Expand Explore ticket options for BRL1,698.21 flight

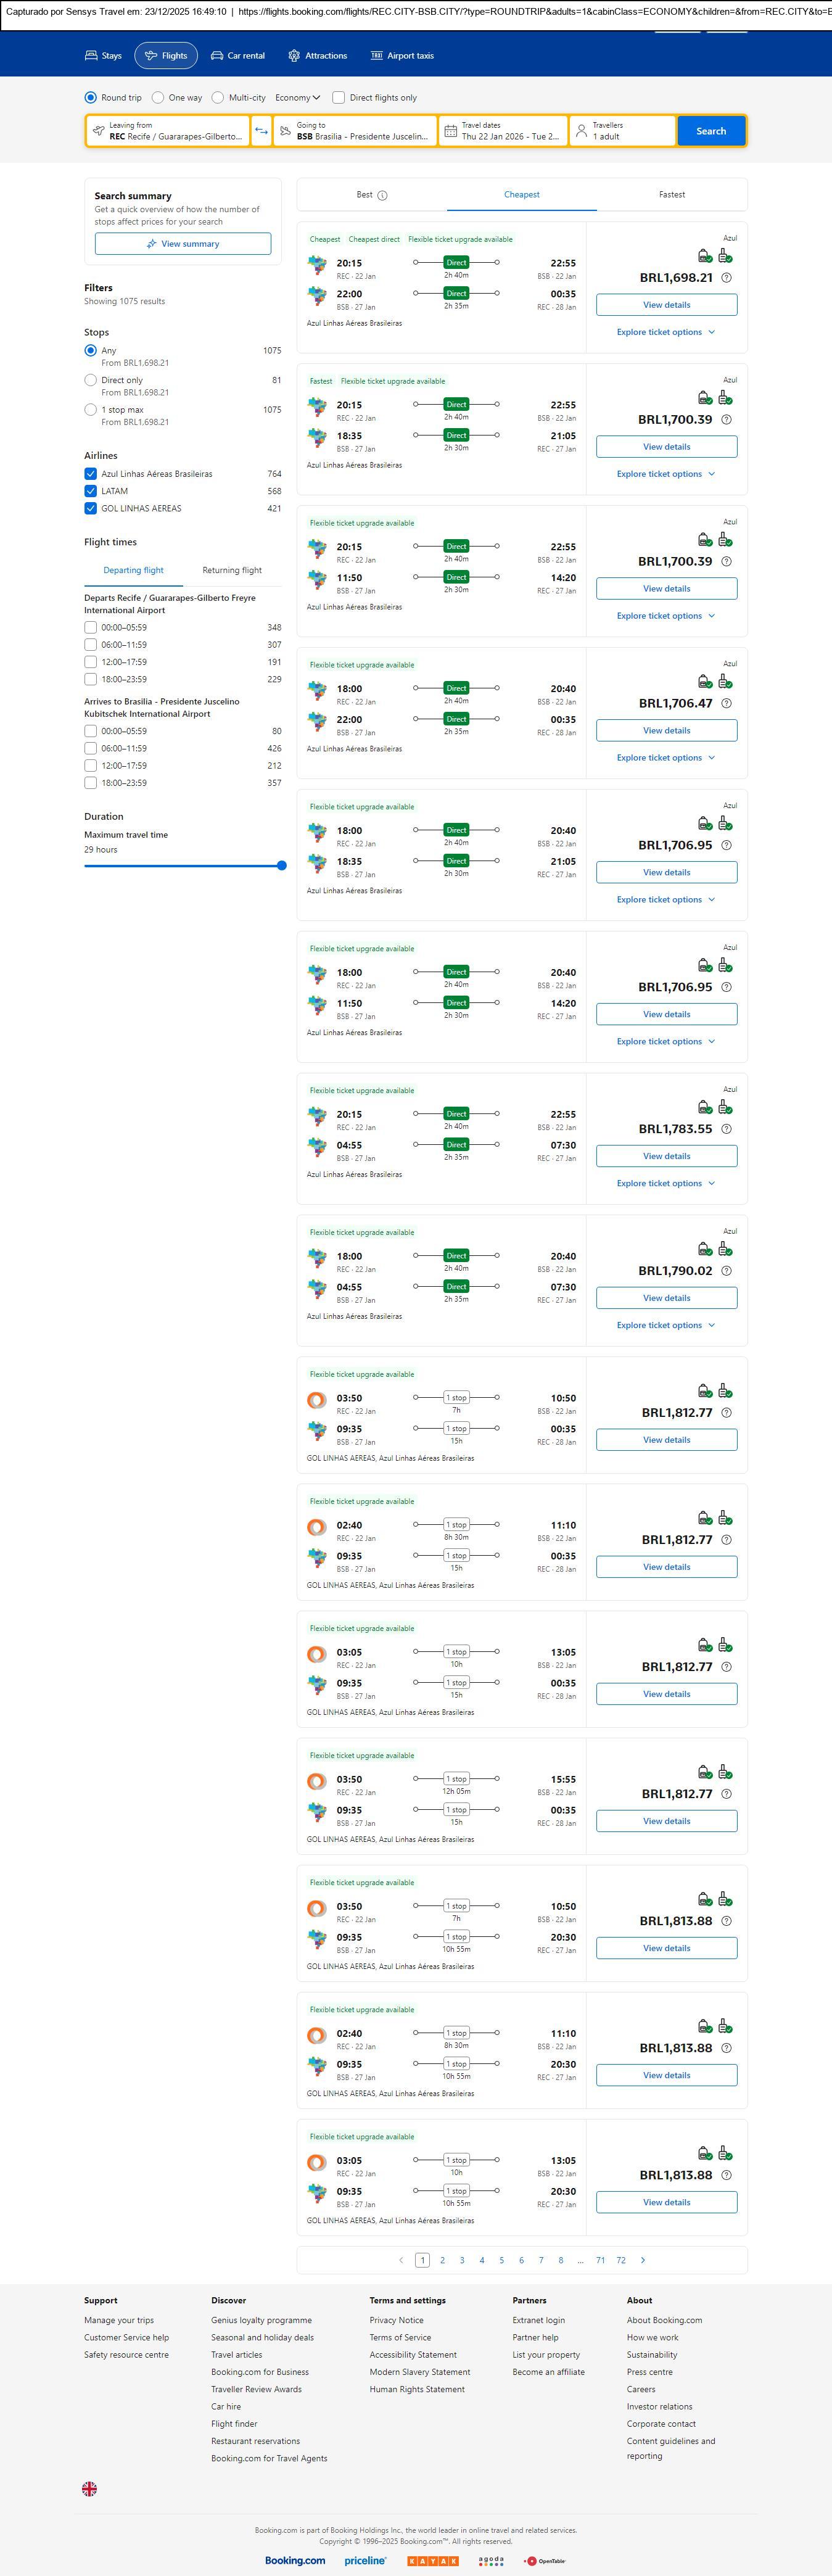pos(666,332)
